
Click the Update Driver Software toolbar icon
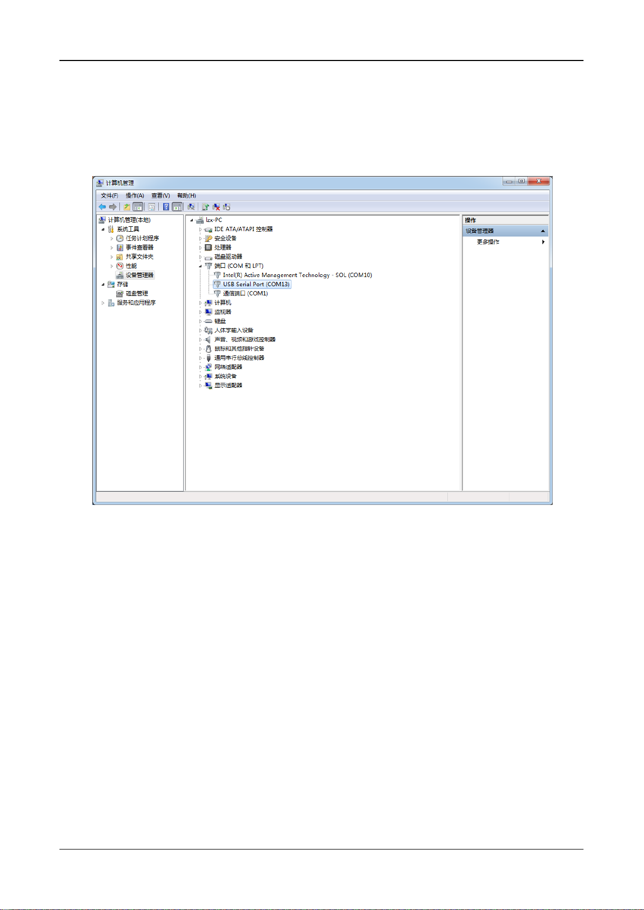click(x=205, y=207)
